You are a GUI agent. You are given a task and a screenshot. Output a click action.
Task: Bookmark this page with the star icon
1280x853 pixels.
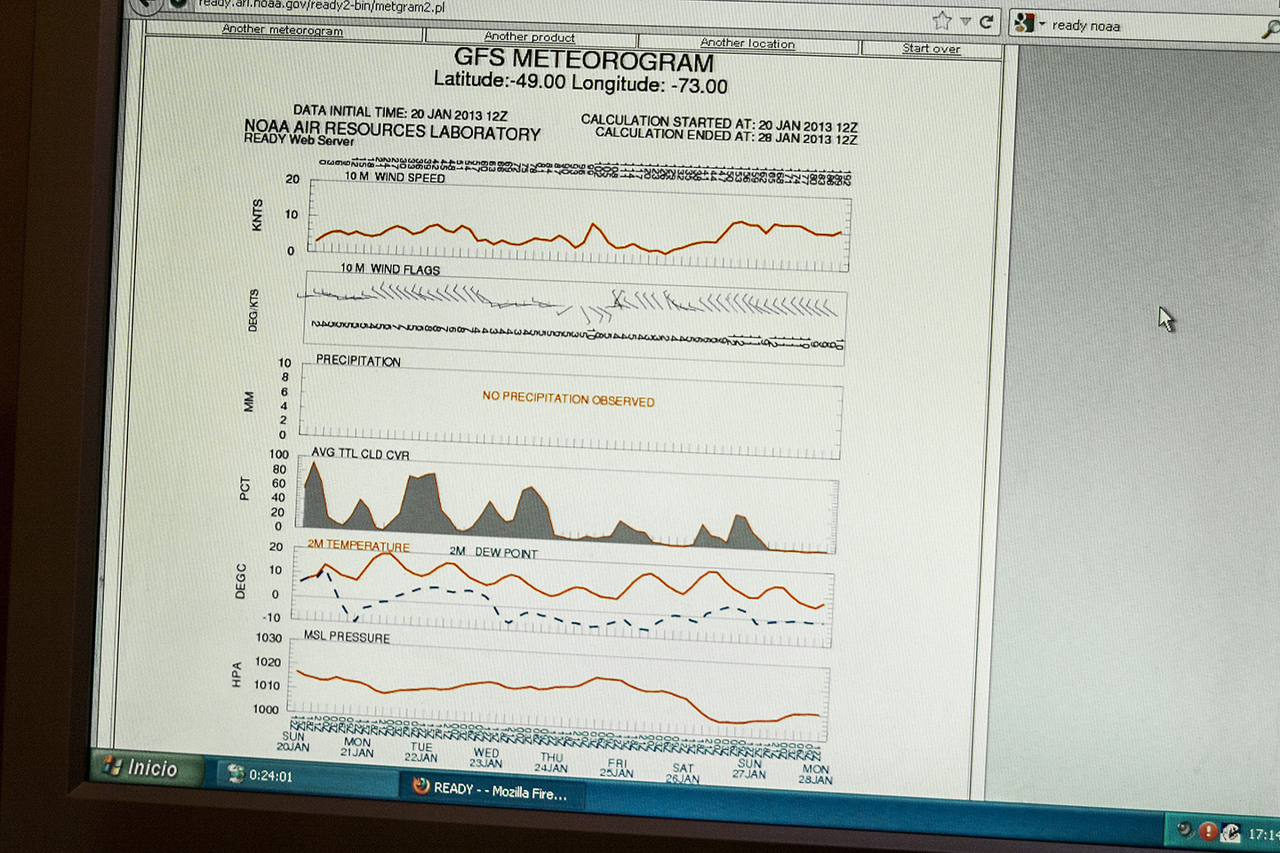pyautogui.click(x=942, y=20)
